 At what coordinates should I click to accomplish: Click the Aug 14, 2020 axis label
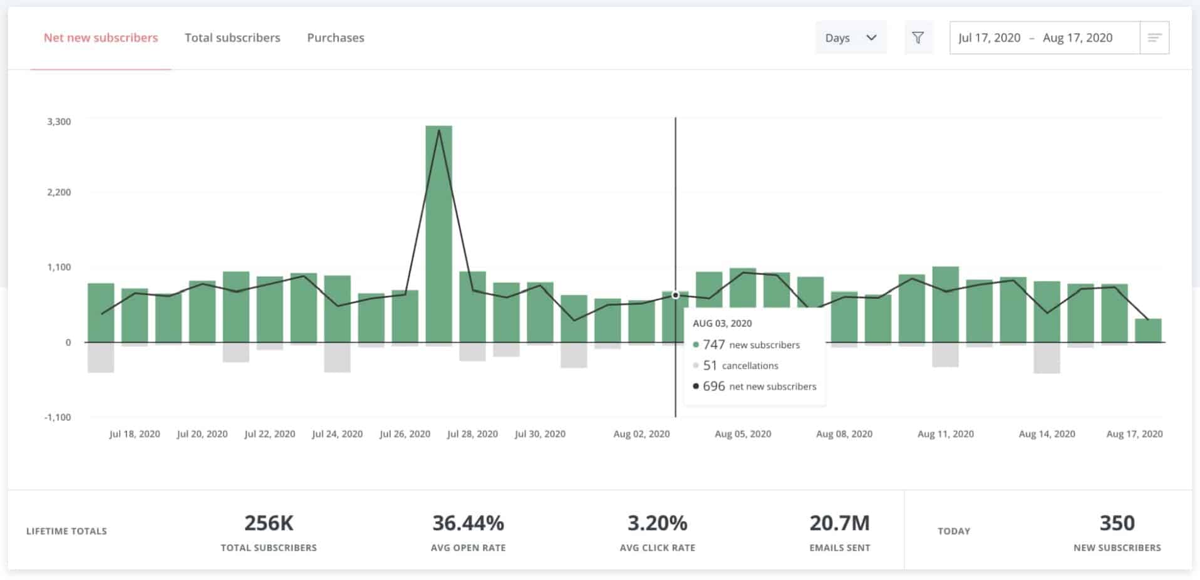(1047, 433)
